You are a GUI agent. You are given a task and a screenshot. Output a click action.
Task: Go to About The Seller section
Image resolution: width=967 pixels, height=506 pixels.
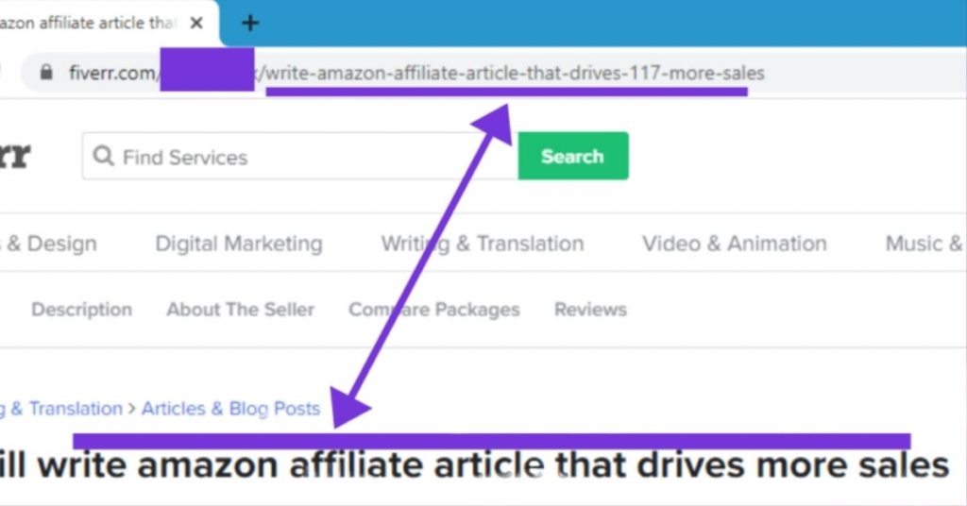(x=240, y=310)
